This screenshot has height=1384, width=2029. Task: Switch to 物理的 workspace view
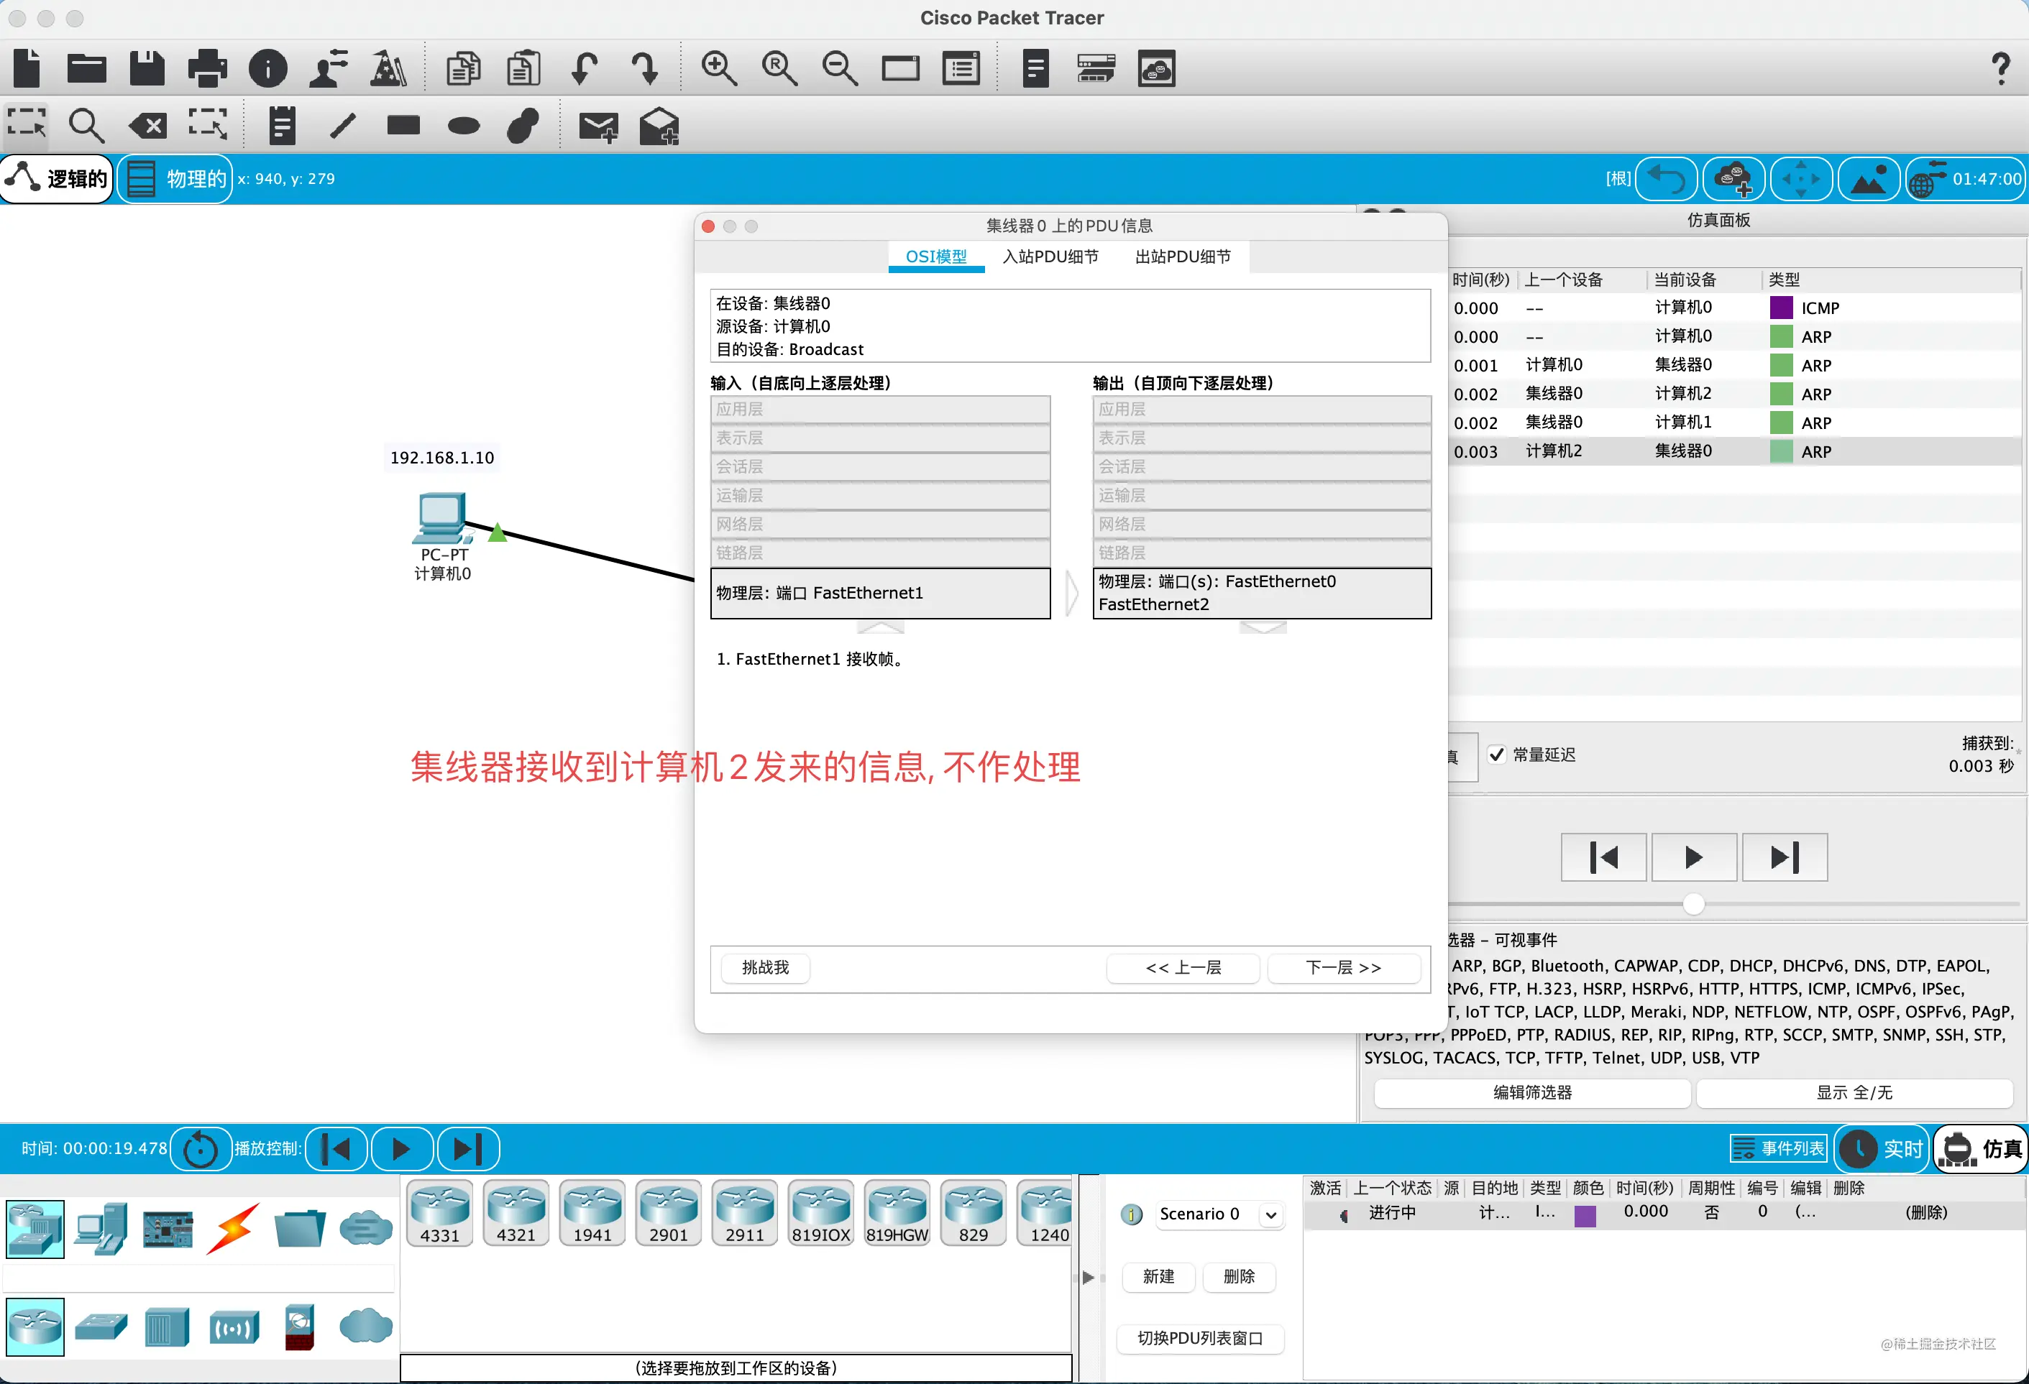pyautogui.click(x=175, y=179)
